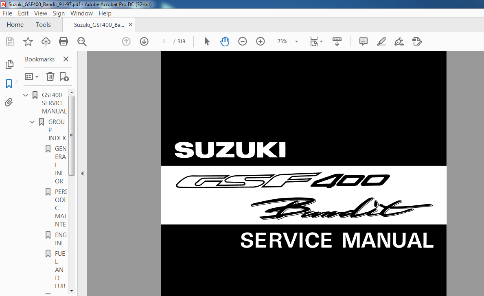The width and height of the screenshot is (484, 296).
Task: Print the document using printer icon
Action: pyautogui.click(x=64, y=41)
